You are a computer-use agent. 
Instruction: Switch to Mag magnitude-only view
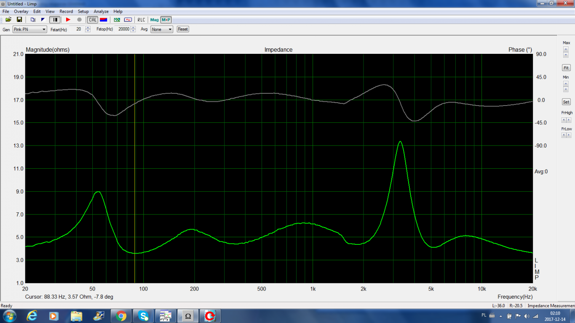[x=155, y=20]
